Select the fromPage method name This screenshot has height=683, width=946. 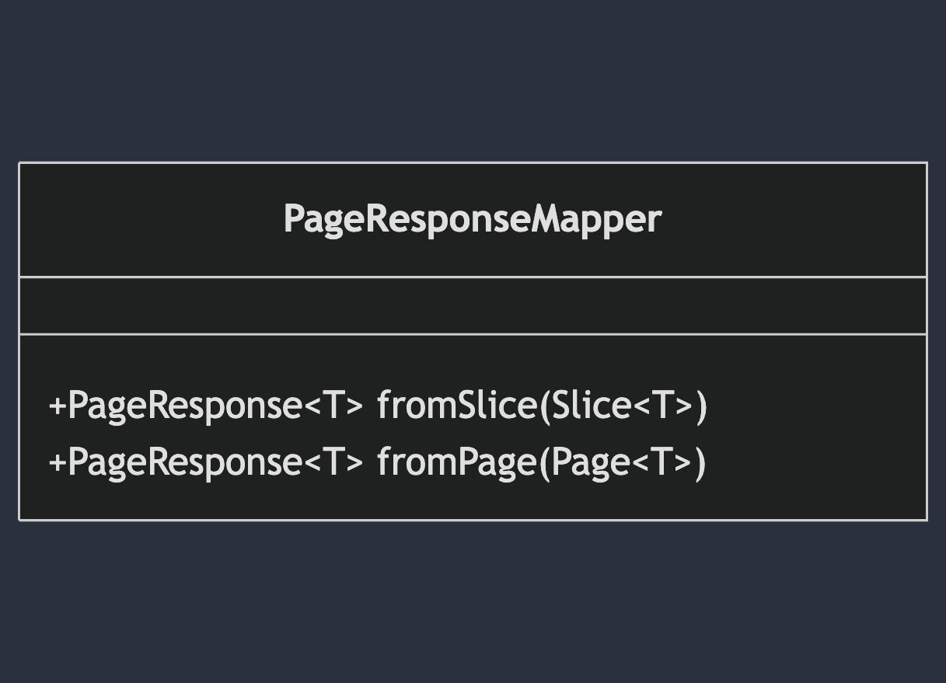point(456,462)
